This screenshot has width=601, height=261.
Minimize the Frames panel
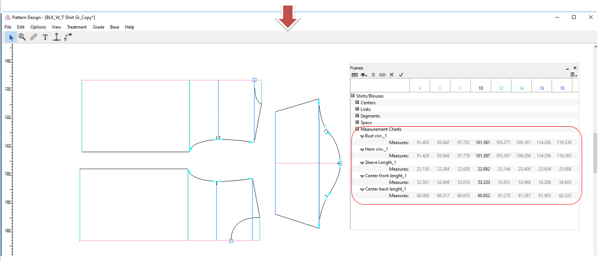[567, 68]
